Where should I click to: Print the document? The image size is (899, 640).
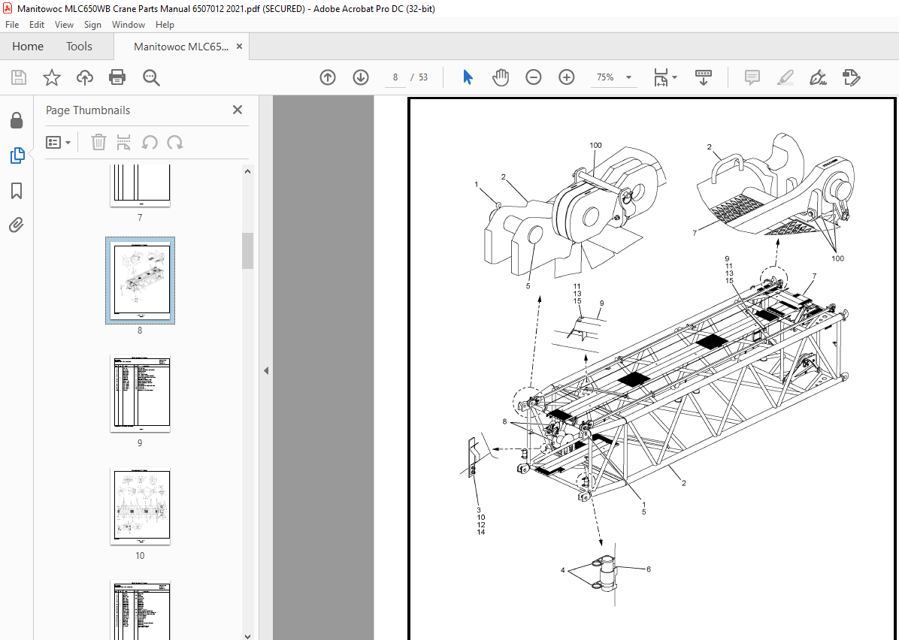(x=117, y=77)
